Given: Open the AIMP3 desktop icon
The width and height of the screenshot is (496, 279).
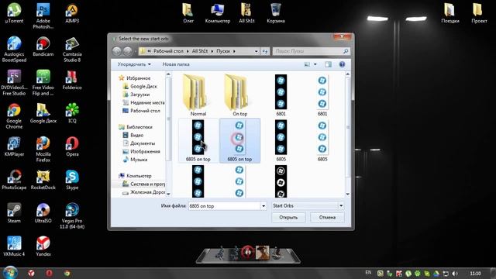Looking at the screenshot, I should (72, 13).
